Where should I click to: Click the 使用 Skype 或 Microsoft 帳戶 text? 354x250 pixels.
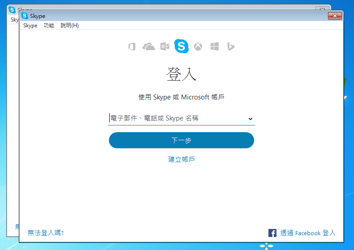[x=181, y=97]
